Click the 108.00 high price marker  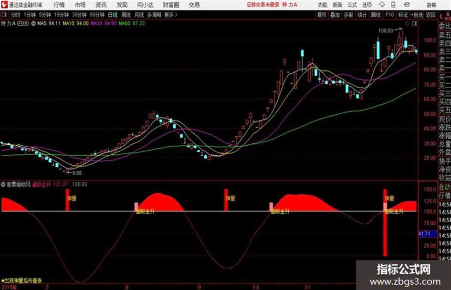coord(386,30)
